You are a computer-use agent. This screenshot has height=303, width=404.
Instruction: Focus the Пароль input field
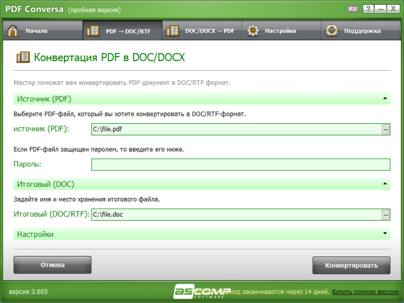tap(241, 165)
